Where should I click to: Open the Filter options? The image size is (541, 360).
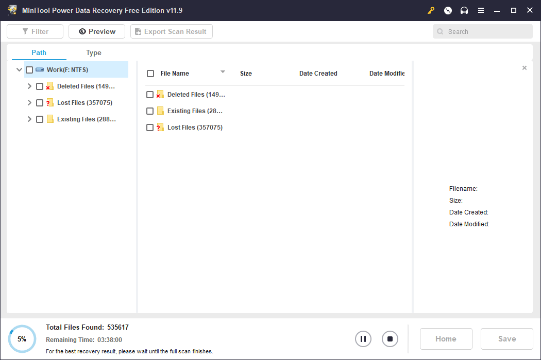click(x=35, y=31)
